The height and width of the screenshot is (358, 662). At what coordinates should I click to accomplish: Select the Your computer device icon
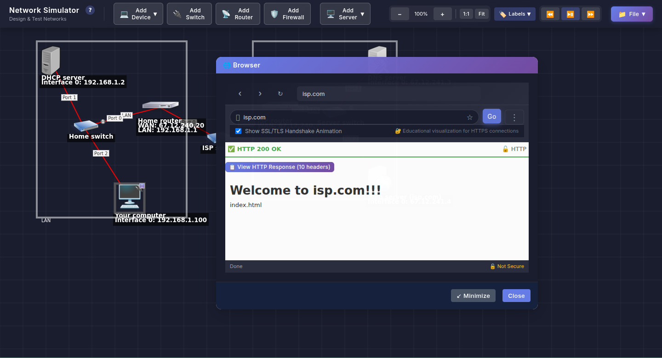129,197
